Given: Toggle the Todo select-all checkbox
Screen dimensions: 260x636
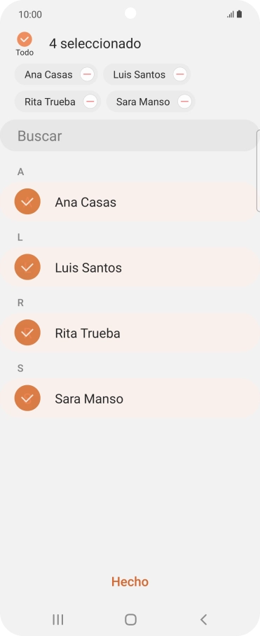Looking at the screenshot, I should click(x=25, y=39).
